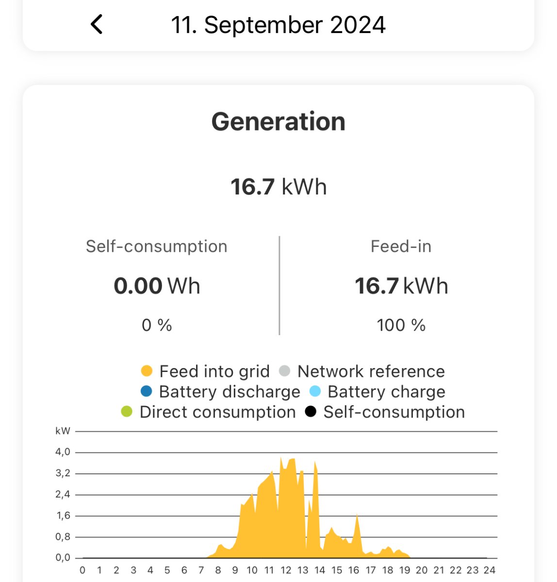Viewport: 557px width, 582px height.
Task: Show the Direct consumption series label
Action: (218, 412)
